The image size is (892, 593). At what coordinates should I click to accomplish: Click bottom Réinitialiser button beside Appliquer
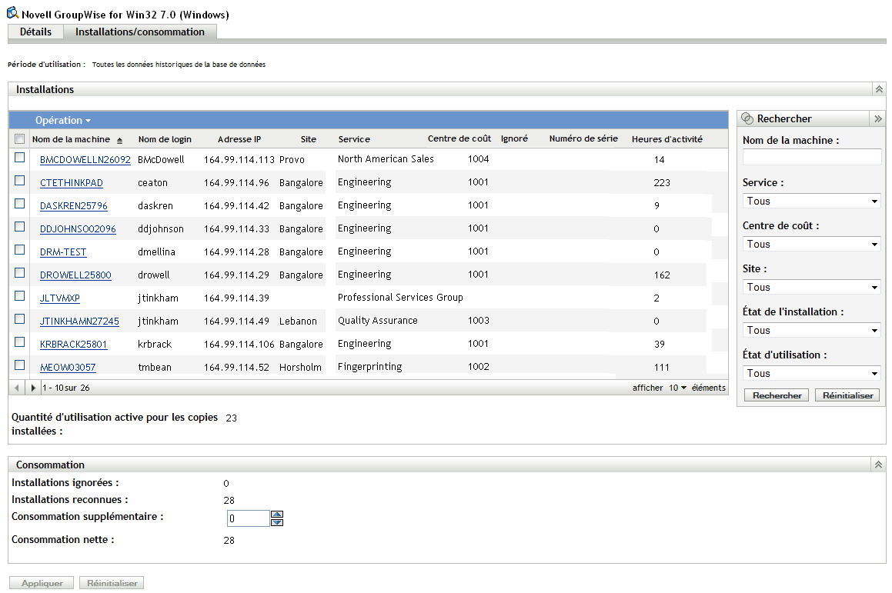pyautogui.click(x=112, y=583)
